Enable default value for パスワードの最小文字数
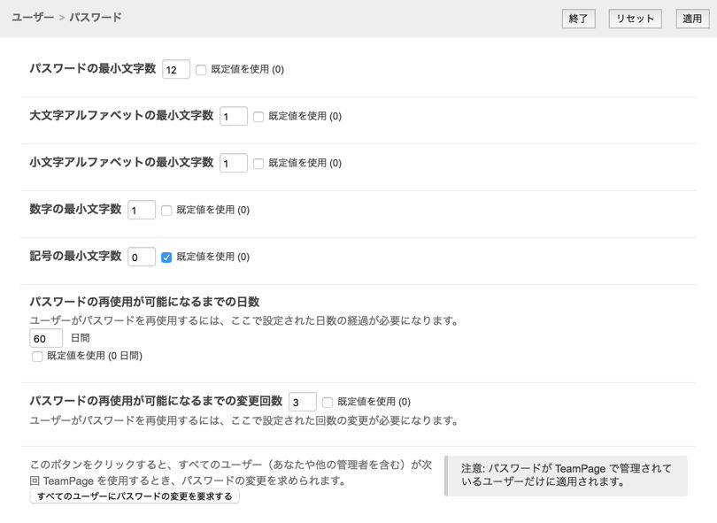717x523 pixels. tap(201, 70)
